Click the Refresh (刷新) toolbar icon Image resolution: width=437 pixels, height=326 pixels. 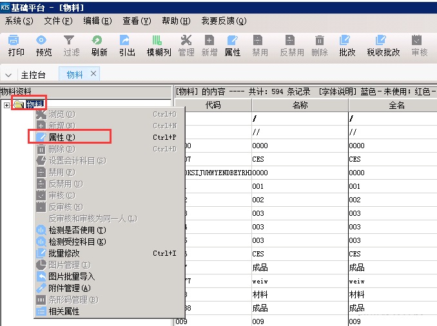tap(99, 45)
